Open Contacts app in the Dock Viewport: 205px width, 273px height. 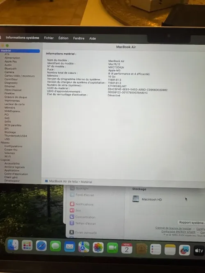141,249
